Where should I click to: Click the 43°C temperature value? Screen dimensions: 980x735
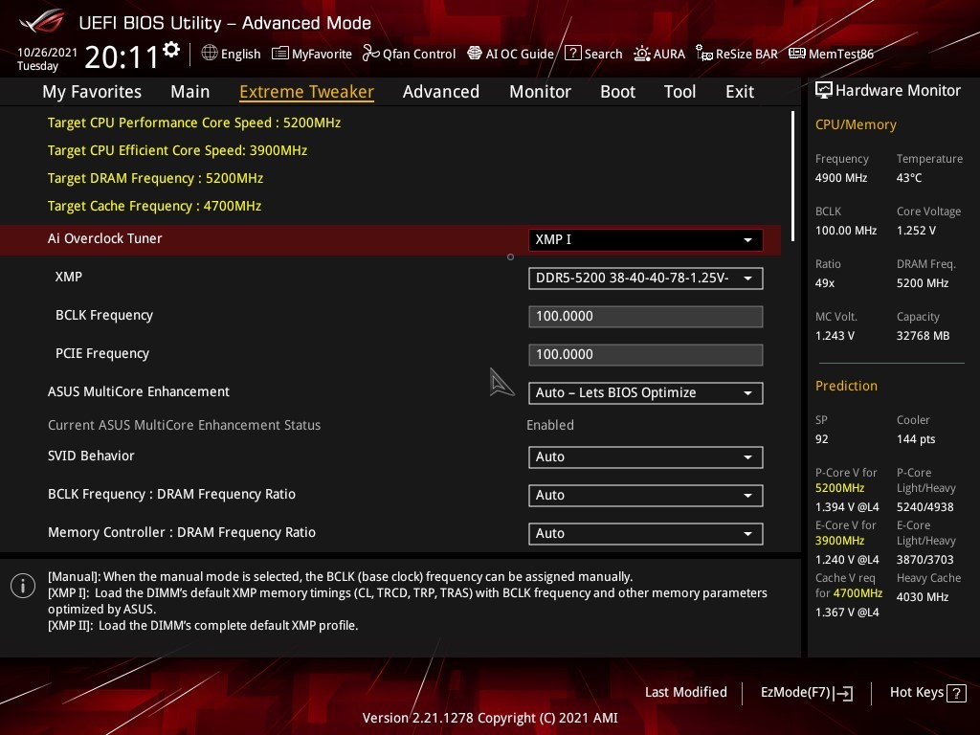click(909, 178)
